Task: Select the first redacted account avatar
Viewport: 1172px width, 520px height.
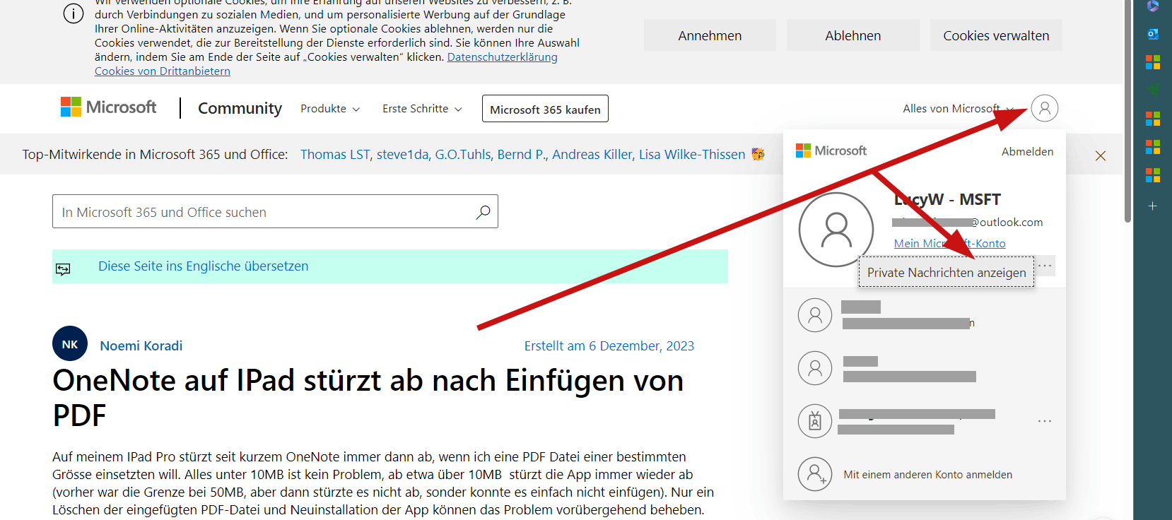Action: pos(815,315)
